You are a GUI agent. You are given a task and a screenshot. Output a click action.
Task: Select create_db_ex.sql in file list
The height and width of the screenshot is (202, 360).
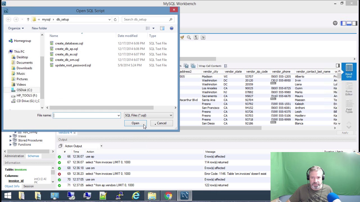click(66, 54)
